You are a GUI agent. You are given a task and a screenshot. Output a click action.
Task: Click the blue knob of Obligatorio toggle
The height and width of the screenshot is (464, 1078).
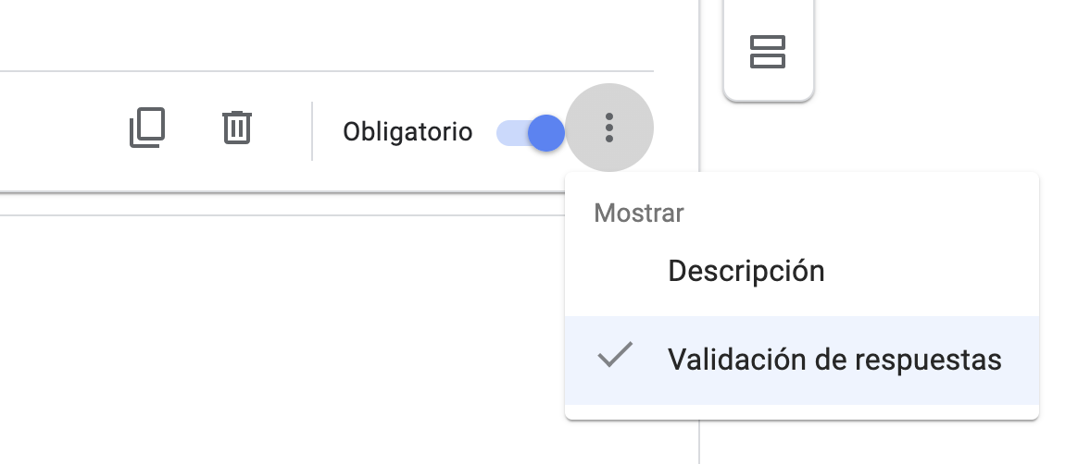click(545, 133)
